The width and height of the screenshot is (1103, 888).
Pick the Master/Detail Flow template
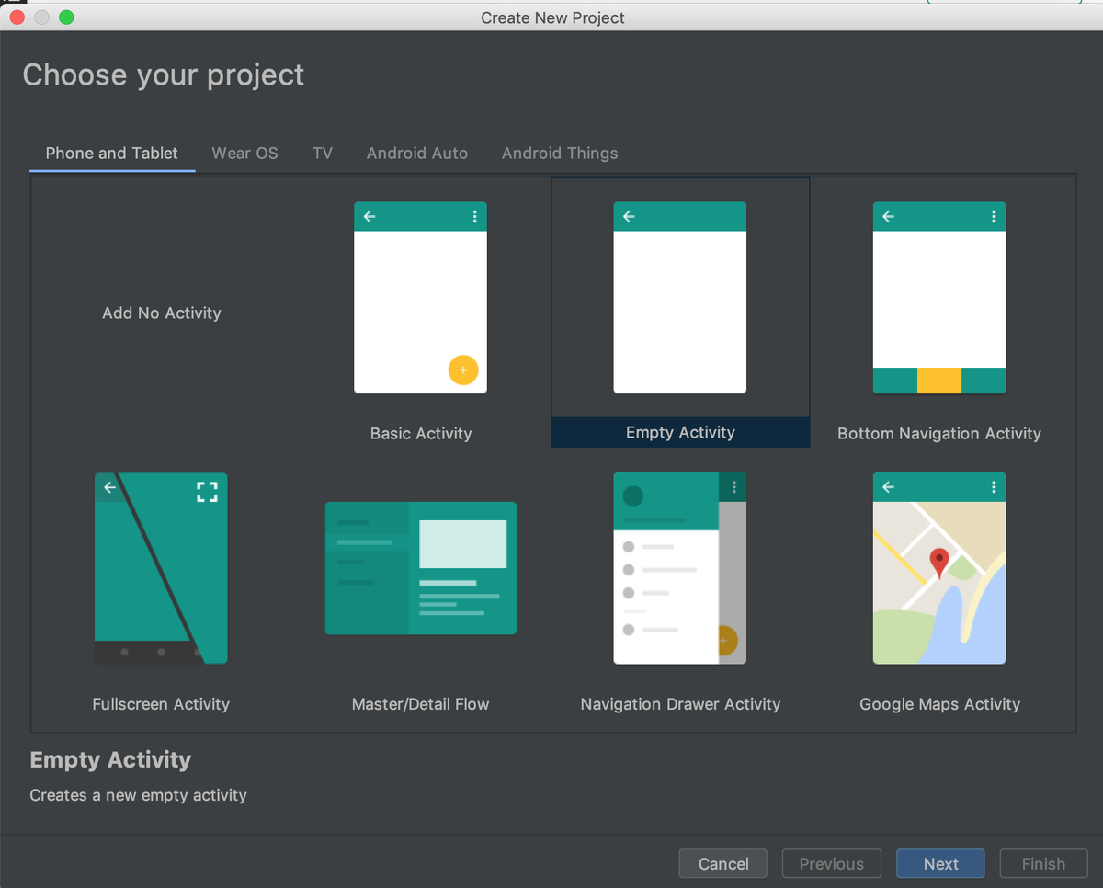click(420, 568)
